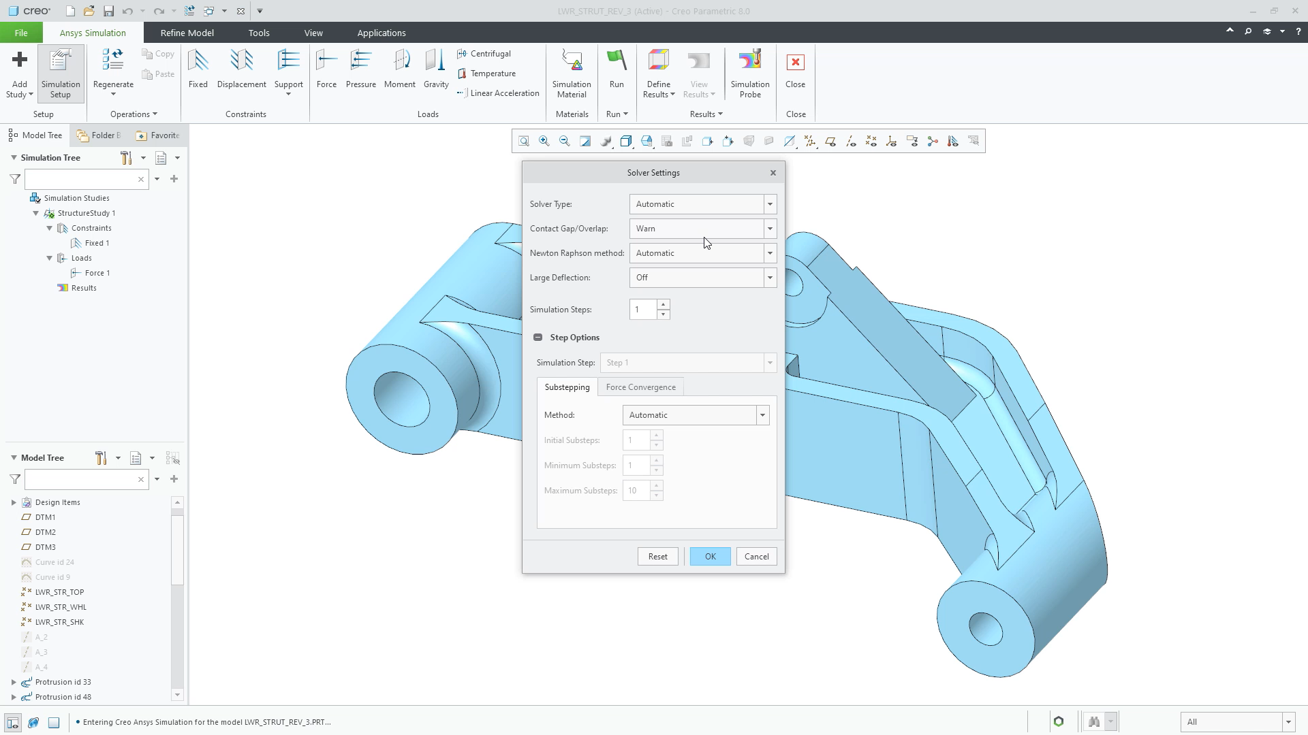The height and width of the screenshot is (735, 1308).
Task: Add a Temperature load
Action: pos(486,73)
